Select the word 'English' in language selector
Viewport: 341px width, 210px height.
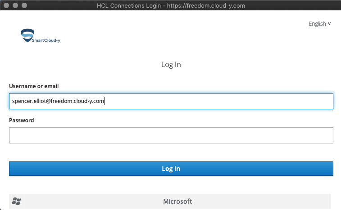point(317,24)
